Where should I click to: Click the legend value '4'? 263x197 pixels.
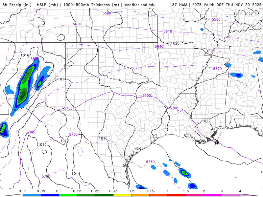[240, 191]
